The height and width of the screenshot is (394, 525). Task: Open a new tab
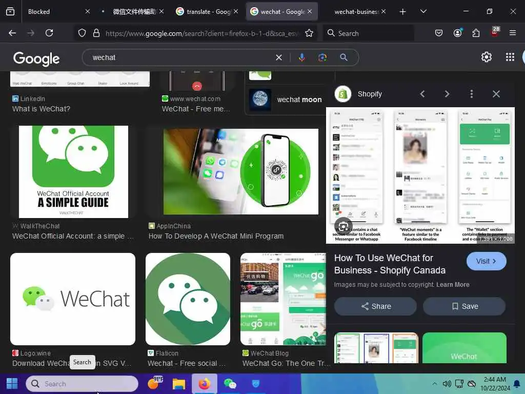(x=402, y=12)
